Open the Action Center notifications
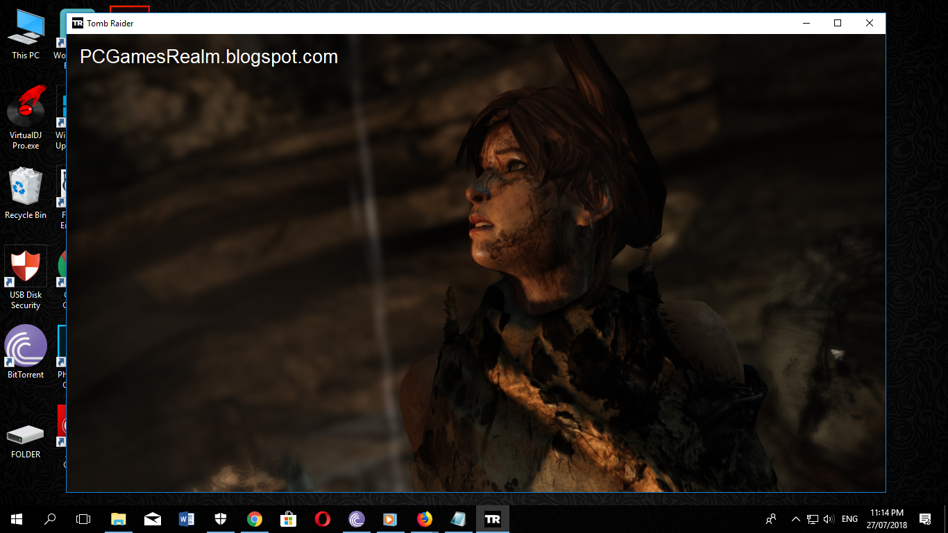The width and height of the screenshot is (948, 533). pos(925,518)
